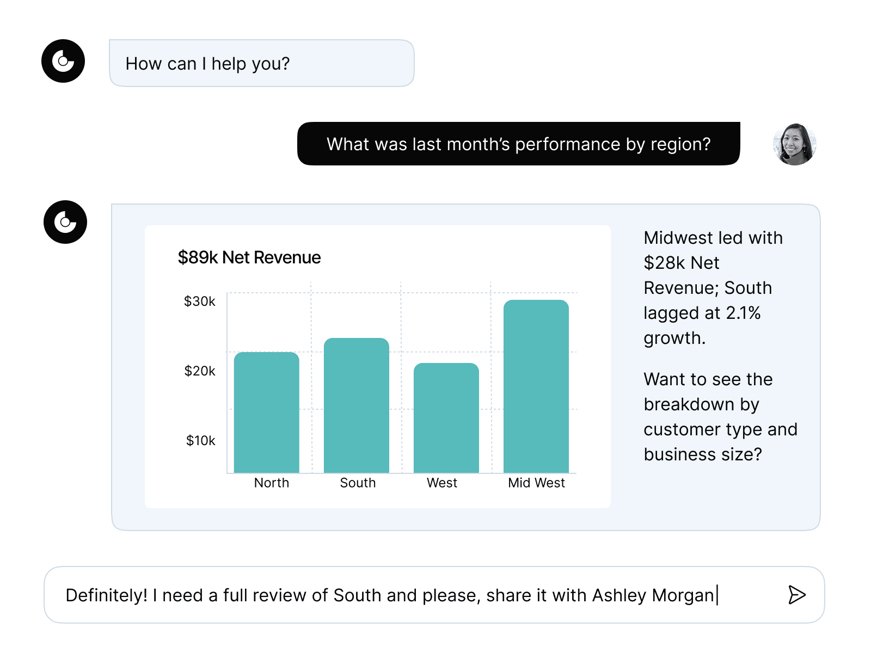Image resolution: width=871 pixels, height=653 pixels.
Task: Click the North bar in the chart
Action: (267, 412)
